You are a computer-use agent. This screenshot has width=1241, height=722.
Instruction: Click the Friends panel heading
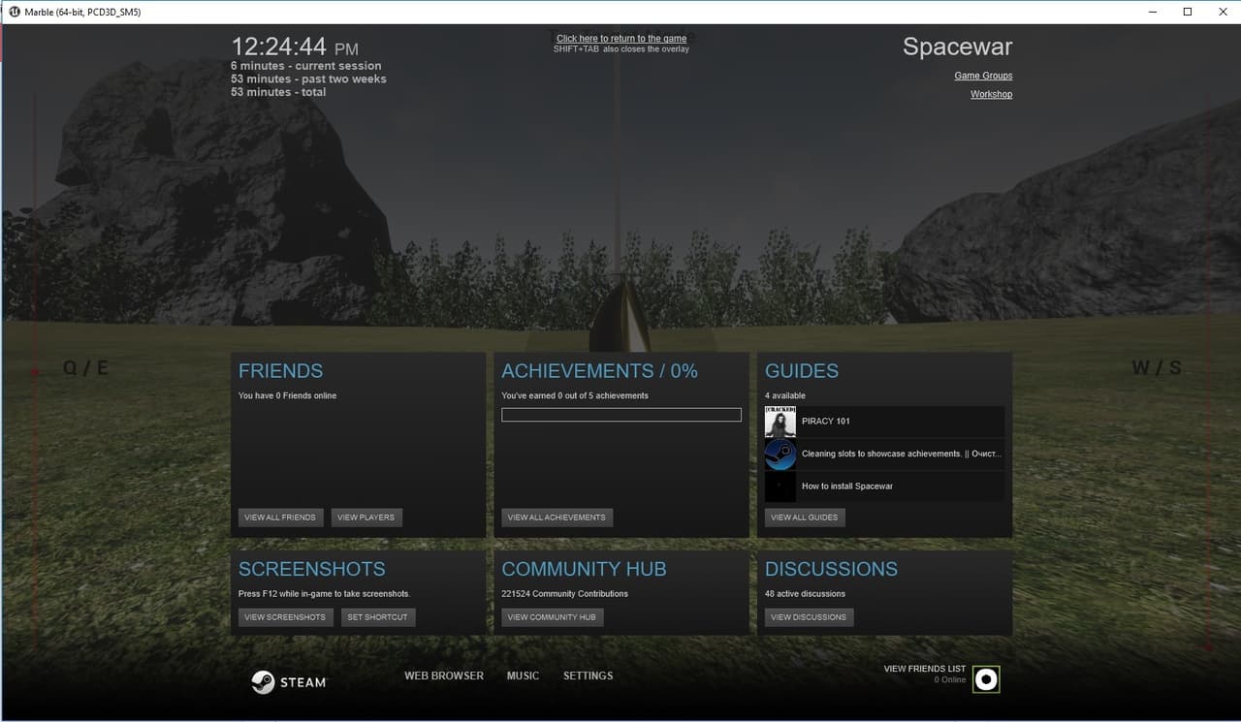point(281,371)
